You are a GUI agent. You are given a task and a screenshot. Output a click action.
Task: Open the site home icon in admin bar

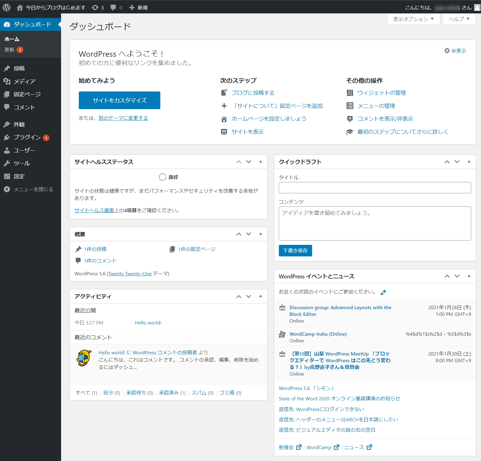click(20, 8)
